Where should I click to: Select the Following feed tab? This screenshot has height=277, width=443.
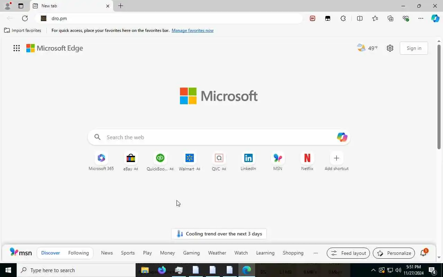pyautogui.click(x=79, y=253)
